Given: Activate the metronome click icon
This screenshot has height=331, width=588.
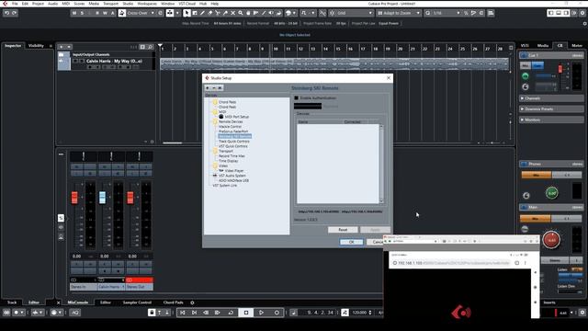Looking at the screenshot, I should tap(345, 313).
